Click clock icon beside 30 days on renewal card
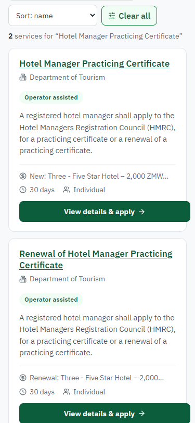This screenshot has height=423, width=195. [23, 392]
